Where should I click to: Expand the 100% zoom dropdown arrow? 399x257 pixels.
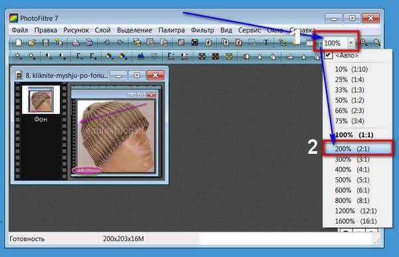[x=351, y=43]
